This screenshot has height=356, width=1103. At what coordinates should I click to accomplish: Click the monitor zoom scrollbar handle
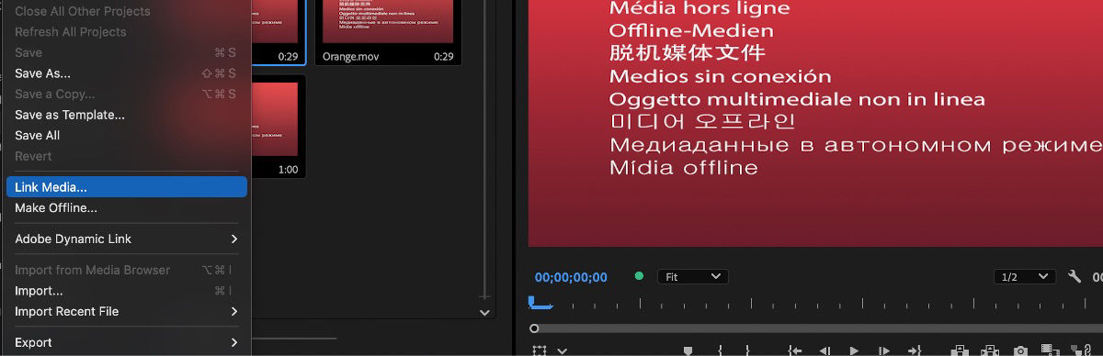click(534, 328)
